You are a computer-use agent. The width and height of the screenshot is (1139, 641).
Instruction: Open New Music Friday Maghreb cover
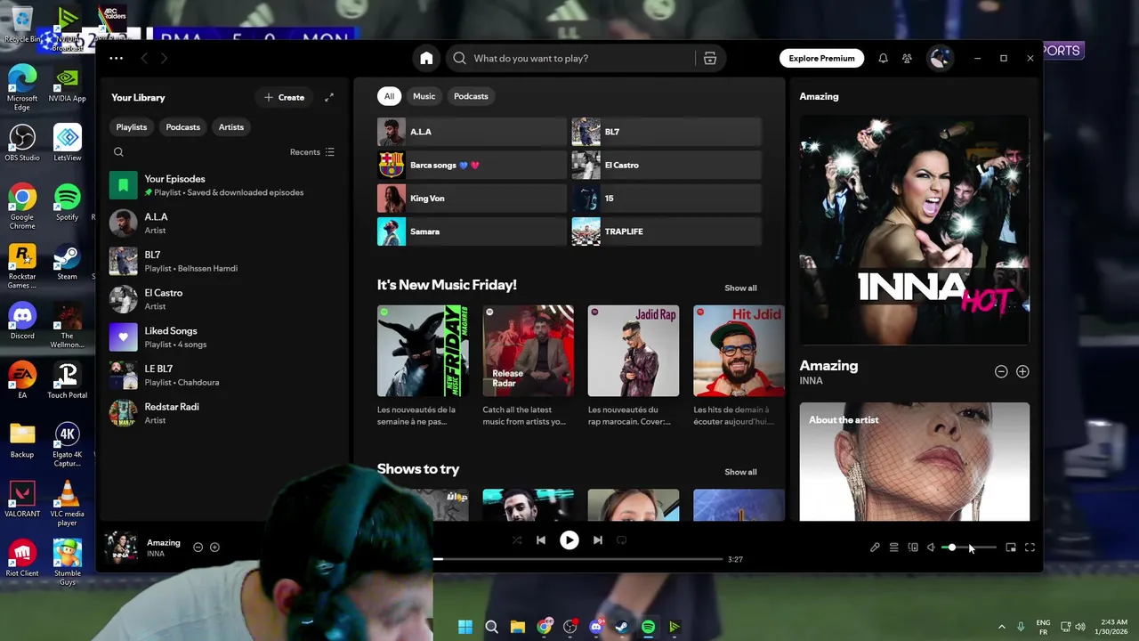point(423,351)
